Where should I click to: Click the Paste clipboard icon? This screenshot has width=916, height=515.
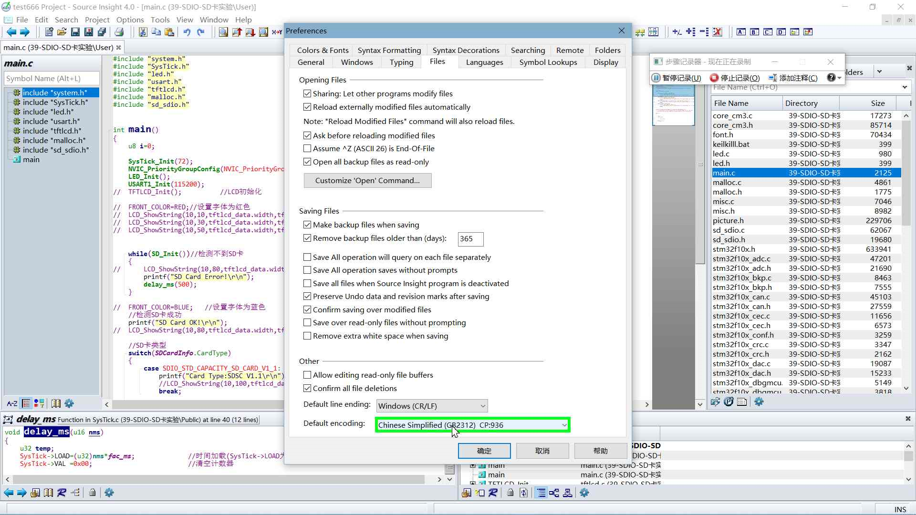pyautogui.click(x=169, y=32)
